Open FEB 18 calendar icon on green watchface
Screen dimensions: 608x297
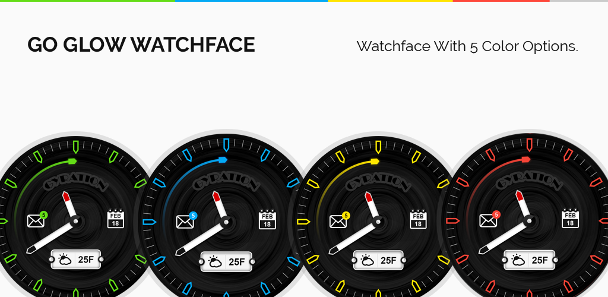point(116,219)
